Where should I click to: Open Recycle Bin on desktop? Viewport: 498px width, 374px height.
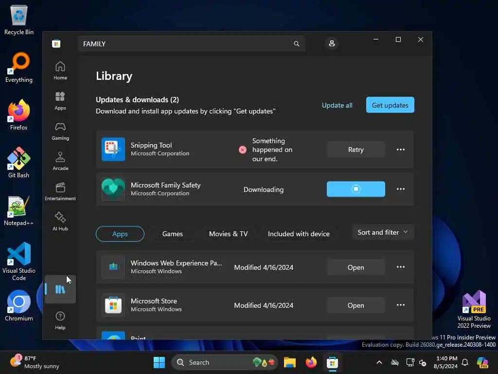click(x=19, y=19)
